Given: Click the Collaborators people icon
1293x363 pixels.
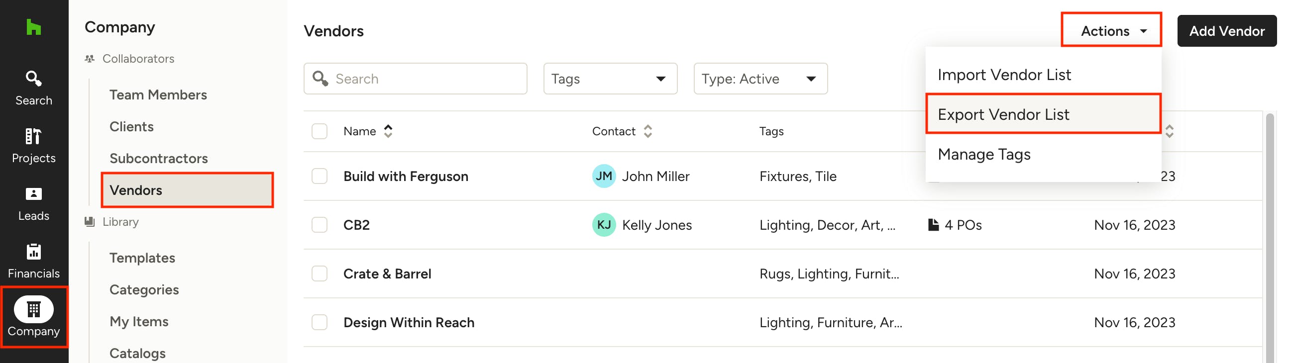Looking at the screenshot, I should click(90, 59).
